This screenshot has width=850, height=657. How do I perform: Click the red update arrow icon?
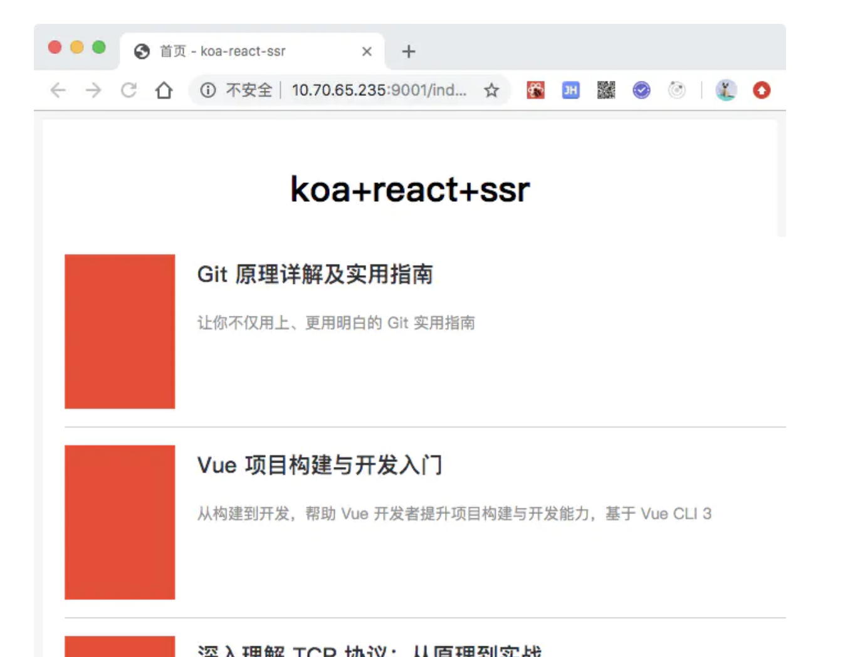pos(762,90)
